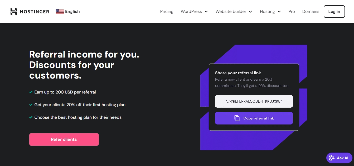The image size is (354, 166).
Task: Expand the Website builder dropdown chevron
Action: pos(250,12)
